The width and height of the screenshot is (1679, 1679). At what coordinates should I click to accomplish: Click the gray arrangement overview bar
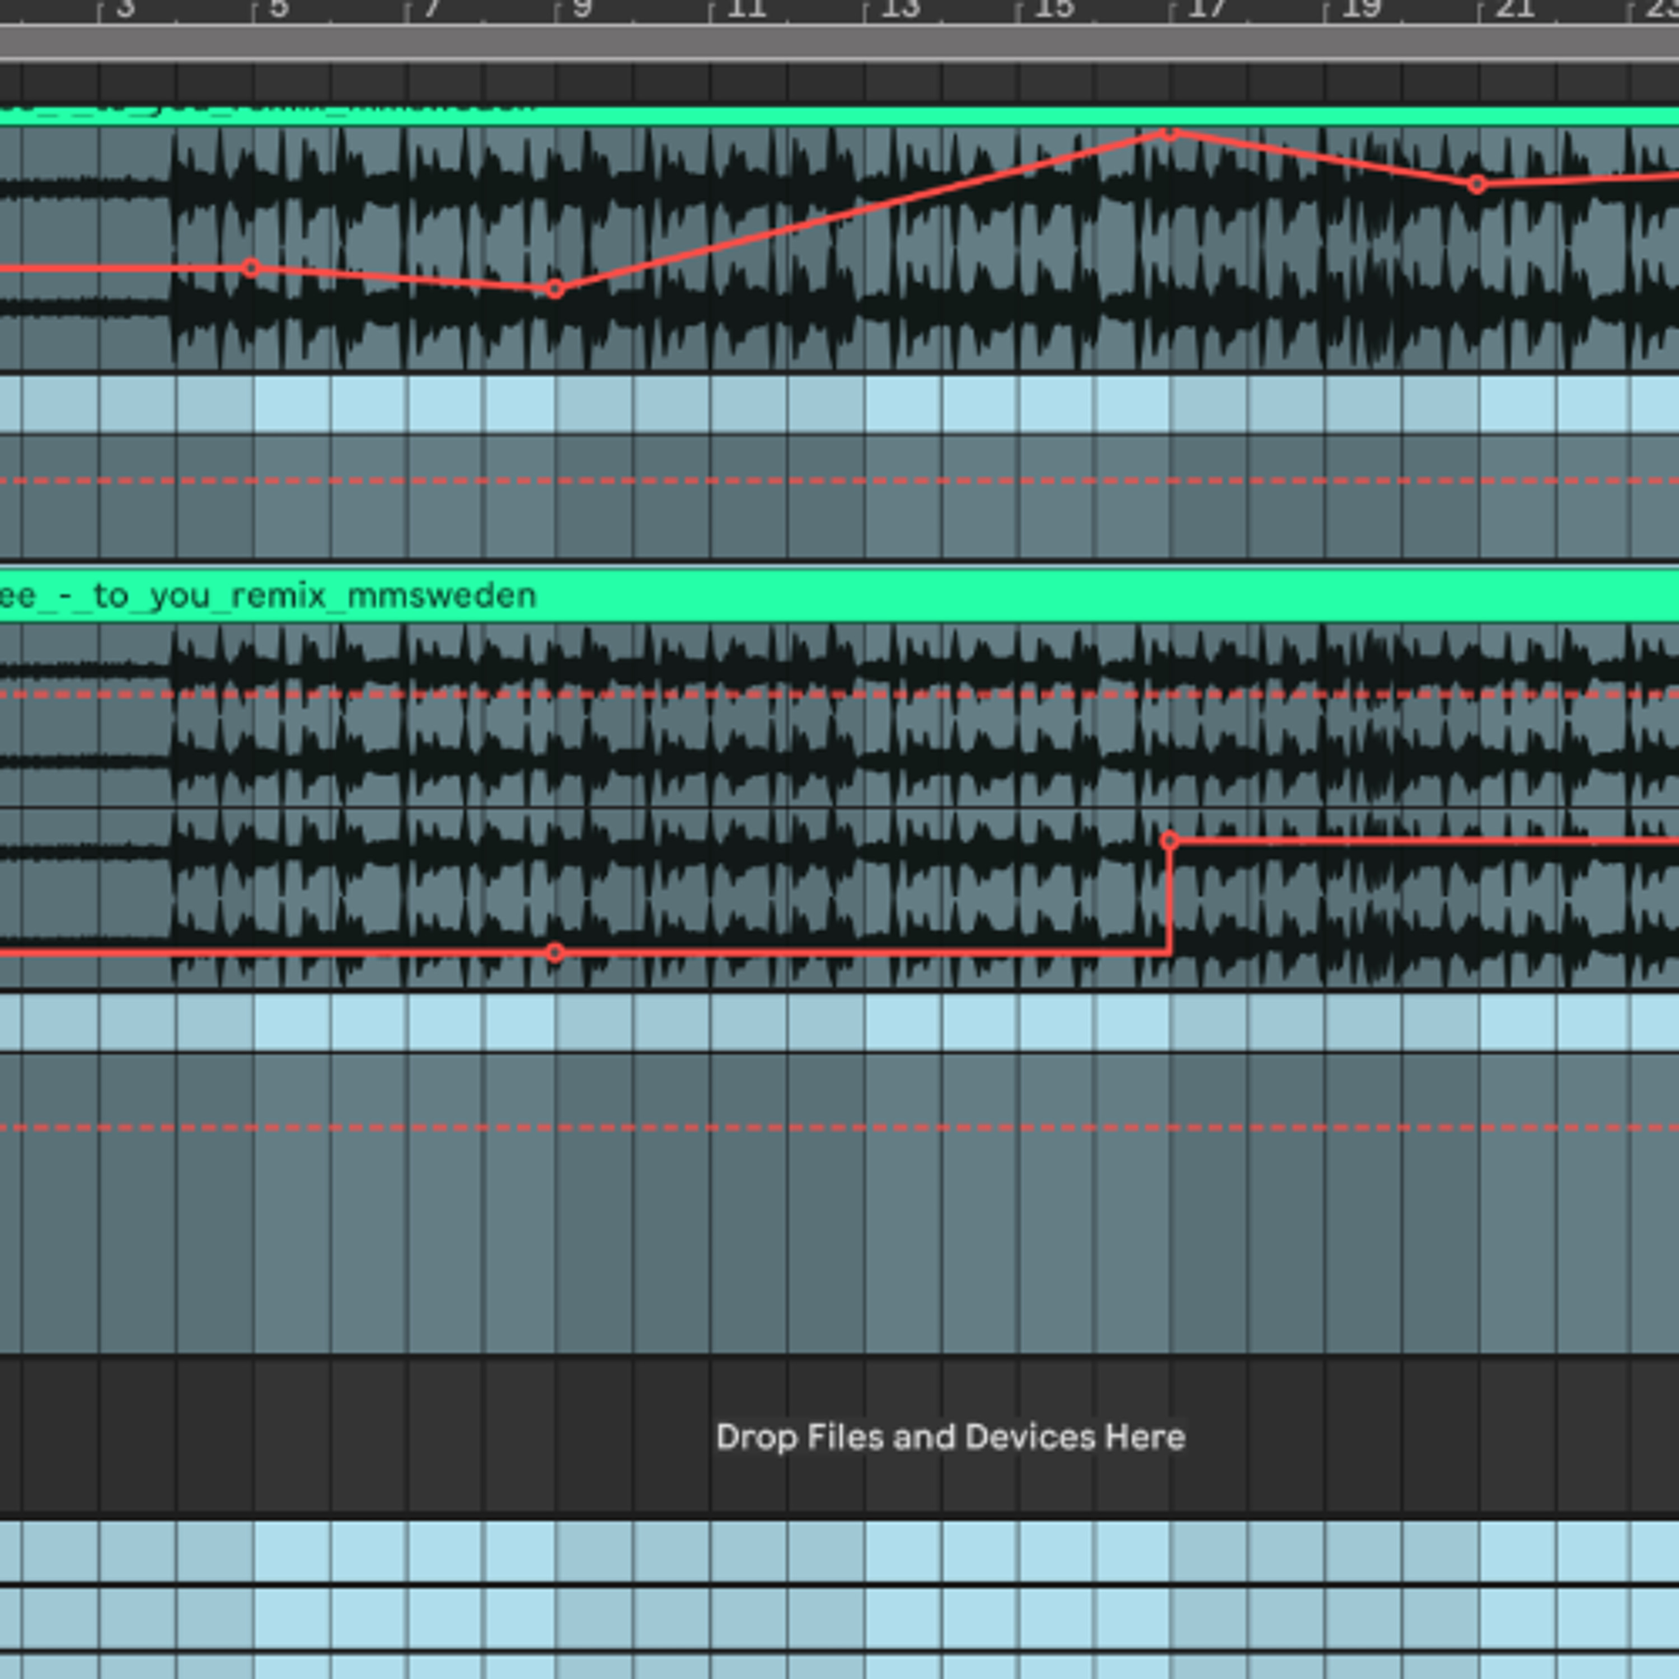click(839, 44)
